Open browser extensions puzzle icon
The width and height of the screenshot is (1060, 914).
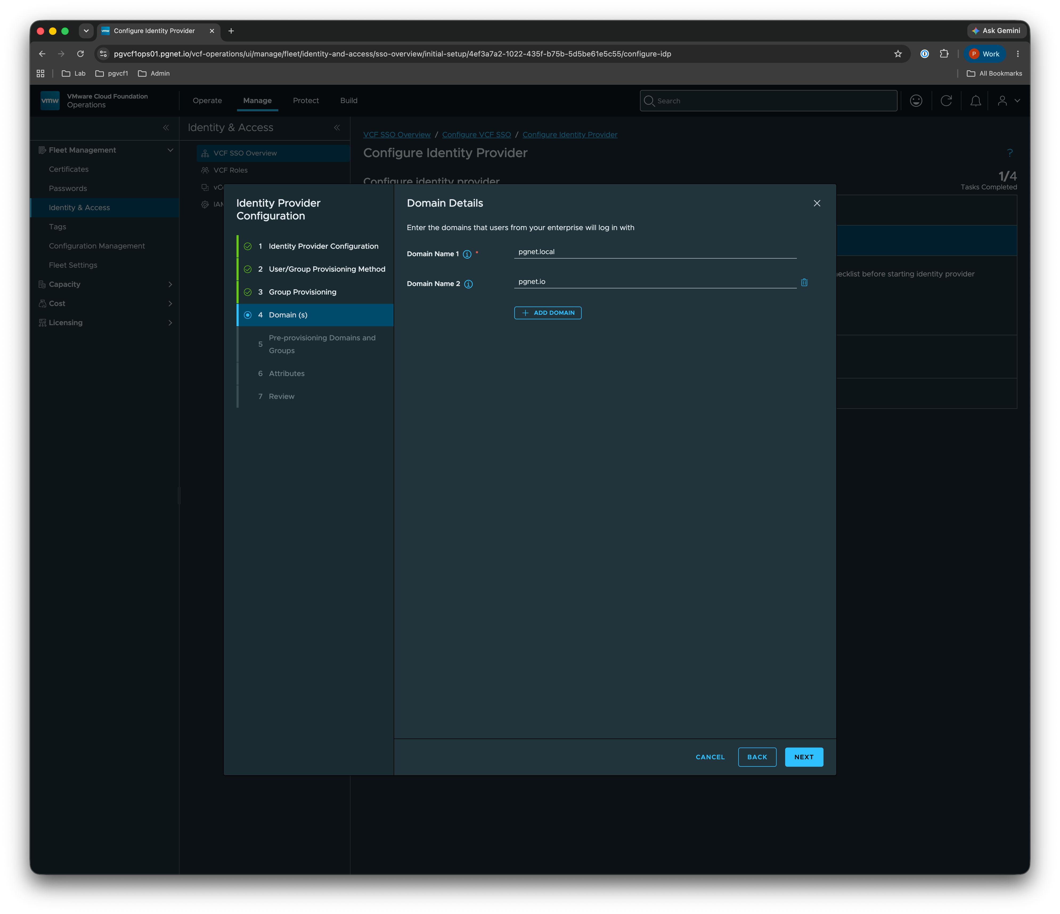click(x=944, y=54)
